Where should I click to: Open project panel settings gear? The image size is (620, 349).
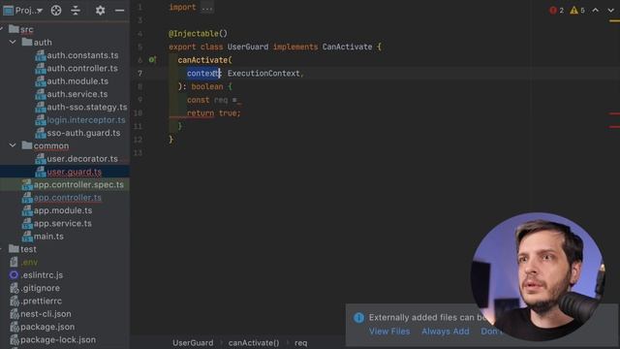(x=100, y=11)
